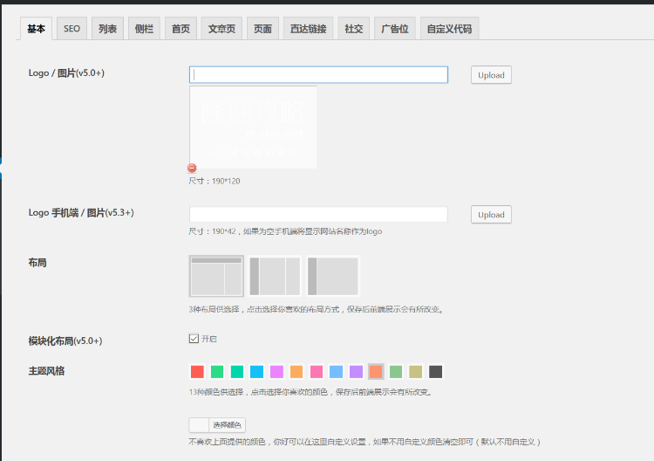Open the 首页 tab
654x461 pixels.
click(x=181, y=29)
